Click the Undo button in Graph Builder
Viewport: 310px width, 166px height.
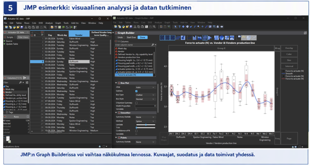tap(120, 37)
